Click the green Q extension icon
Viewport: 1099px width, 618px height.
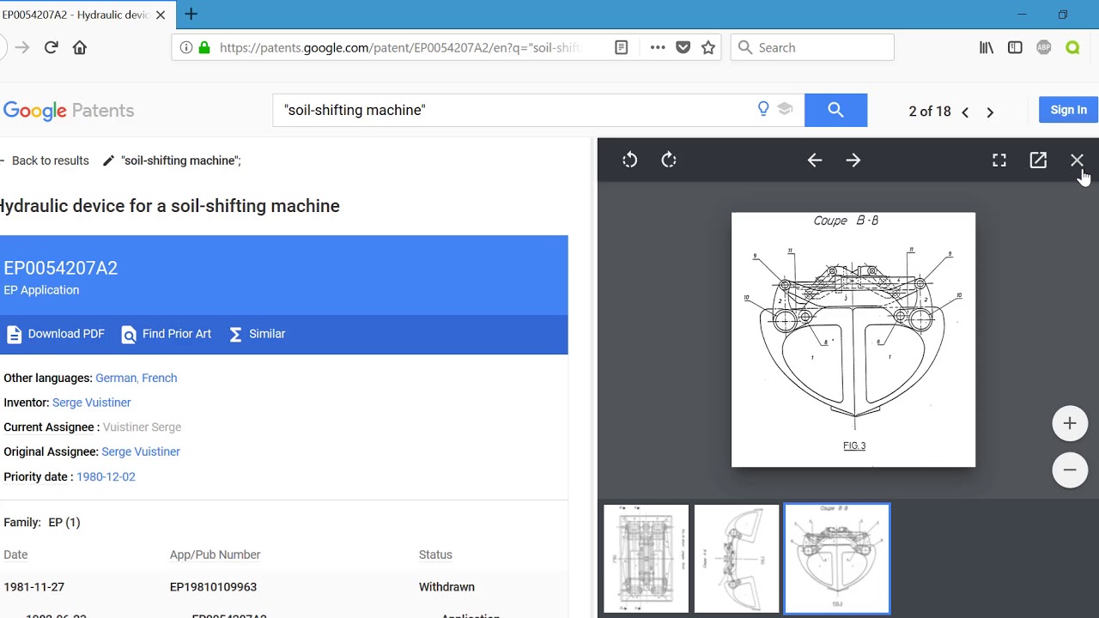coord(1072,47)
